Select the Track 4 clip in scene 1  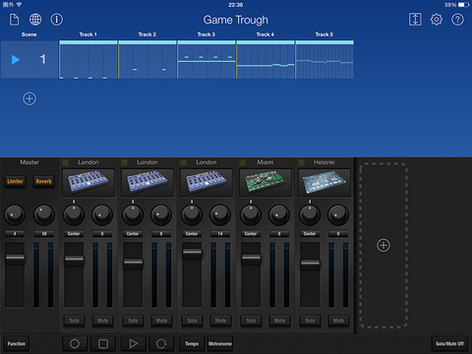coord(265,60)
